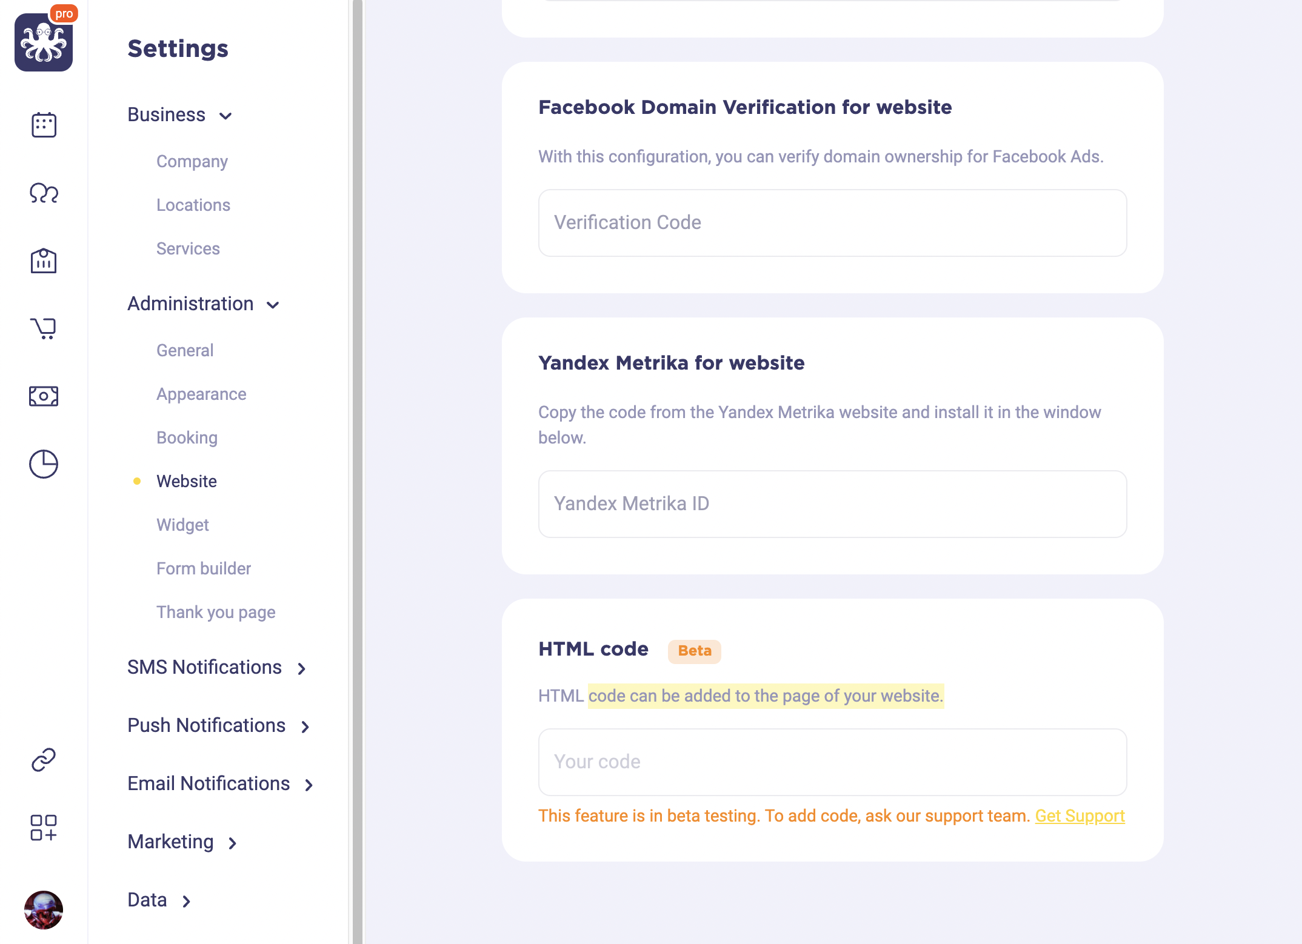Focus the Verification Code field
This screenshot has height=944, width=1302.
tap(832, 223)
